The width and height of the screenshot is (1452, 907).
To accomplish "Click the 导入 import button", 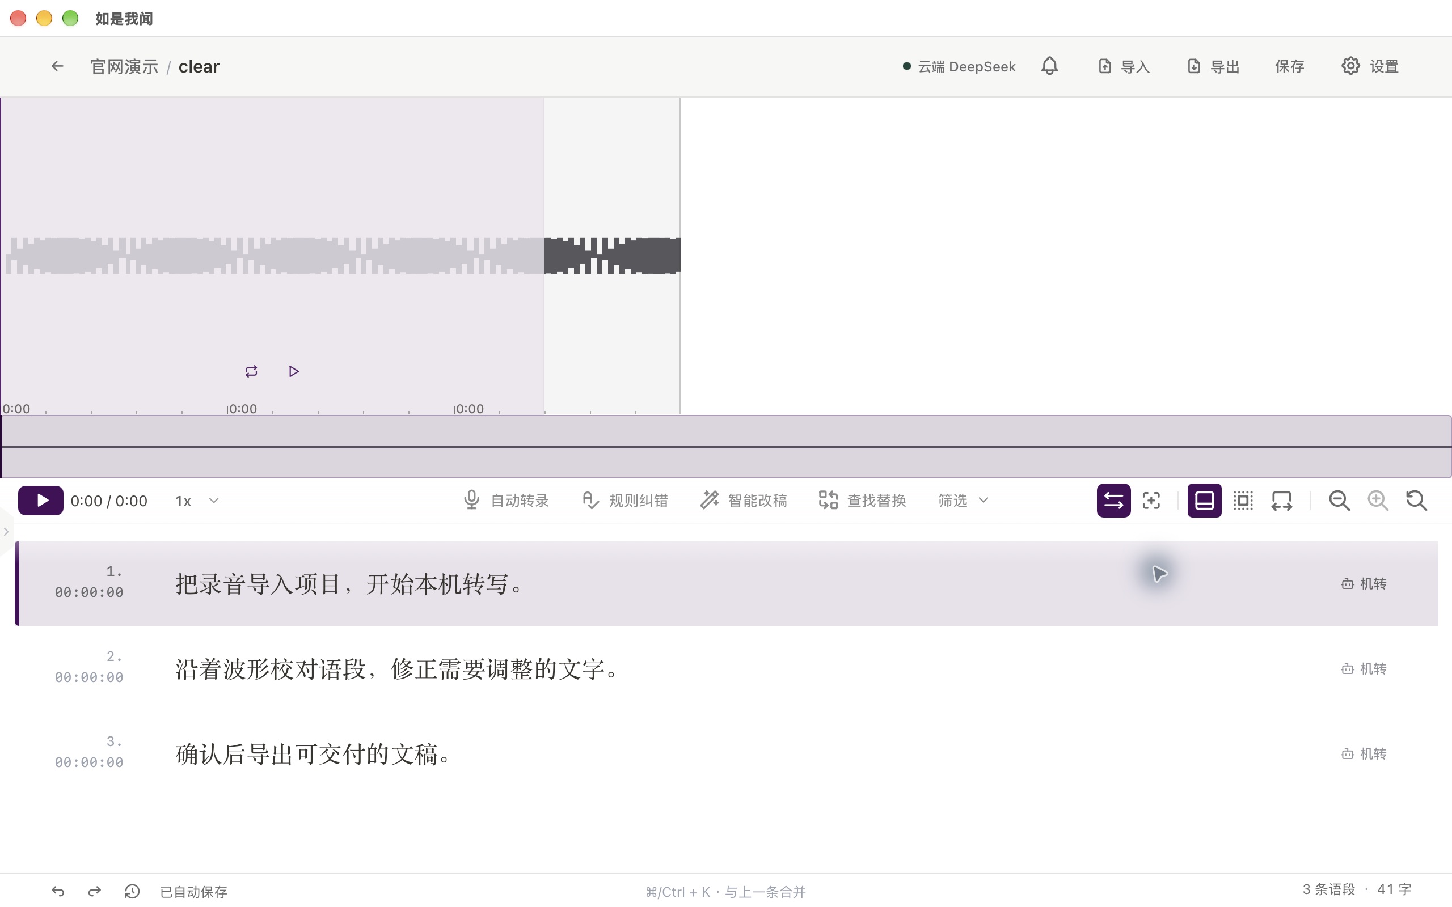I will 1124,66.
